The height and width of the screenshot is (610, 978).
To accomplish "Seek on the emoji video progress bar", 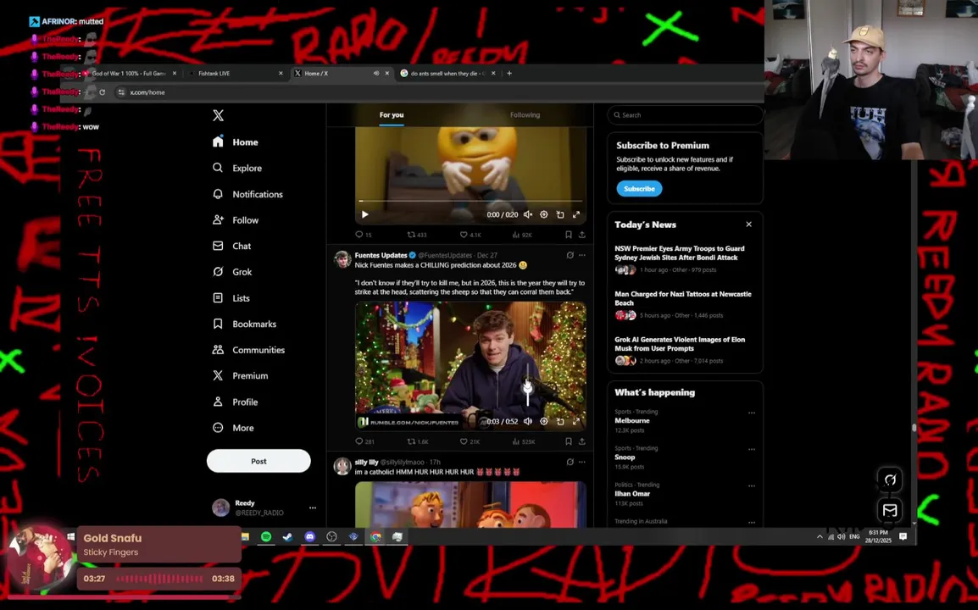I will click(x=470, y=201).
